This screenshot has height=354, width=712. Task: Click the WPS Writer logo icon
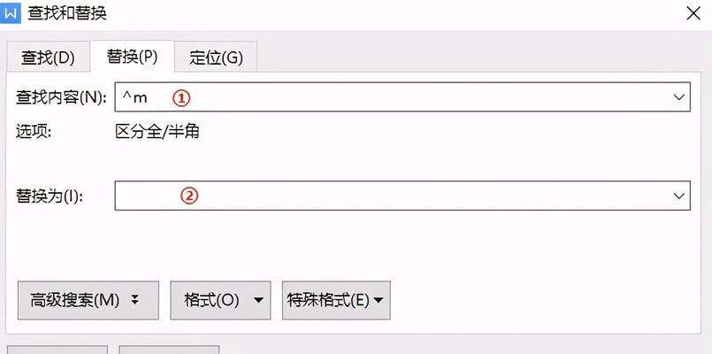tap(10, 13)
